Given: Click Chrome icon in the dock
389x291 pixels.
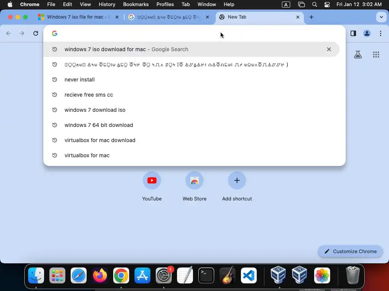Looking at the screenshot, I should (x=121, y=275).
